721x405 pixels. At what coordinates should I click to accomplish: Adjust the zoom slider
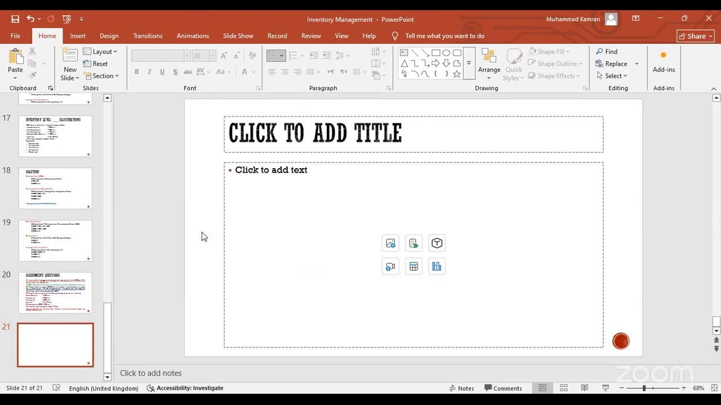pyautogui.click(x=644, y=388)
